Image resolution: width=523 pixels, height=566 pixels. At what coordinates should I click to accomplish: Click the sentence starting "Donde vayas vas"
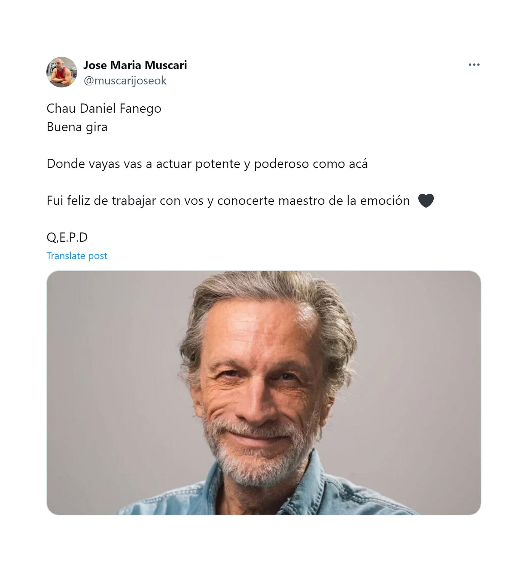tap(207, 164)
